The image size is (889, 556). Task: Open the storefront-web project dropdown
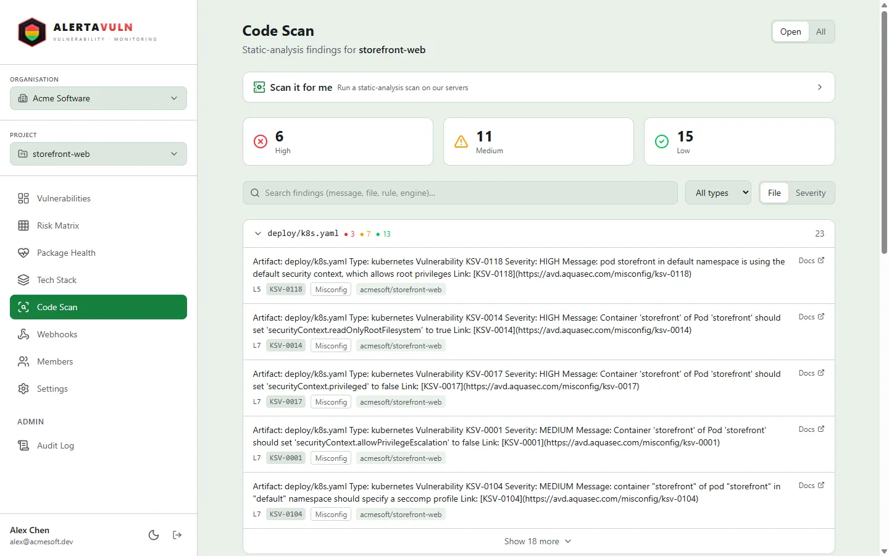click(98, 154)
